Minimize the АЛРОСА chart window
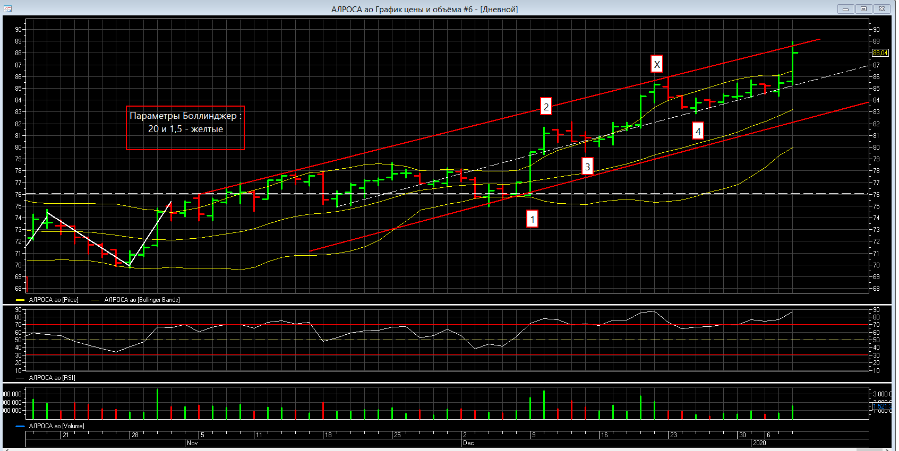 [x=845, y=9]
